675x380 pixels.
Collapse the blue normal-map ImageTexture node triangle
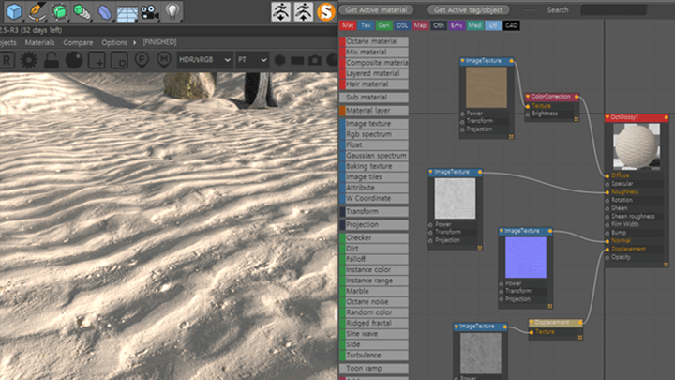[502, 231]
